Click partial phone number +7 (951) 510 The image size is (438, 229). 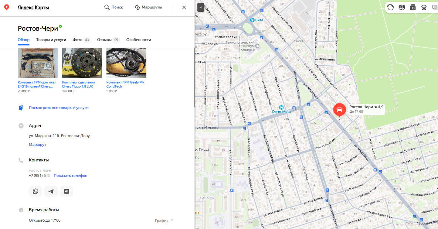click(x=40, y=176)
